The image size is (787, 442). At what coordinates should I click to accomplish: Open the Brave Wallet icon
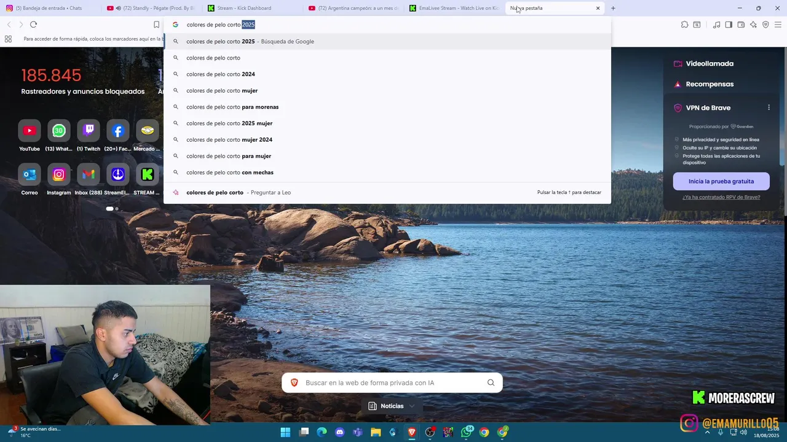pos(741,25)
